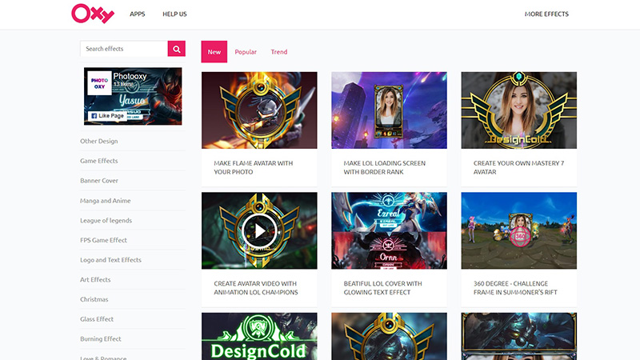The height and width of the screenshot is (360, 640).
Task: Open MORE EFFECTS in the header
Action: (x=546, y=14)
